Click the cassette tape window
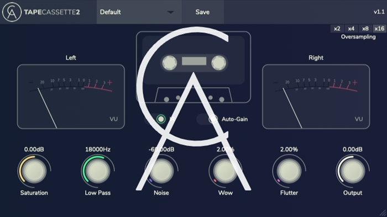This screenshot has height=217, width=387. pos(194,61)
